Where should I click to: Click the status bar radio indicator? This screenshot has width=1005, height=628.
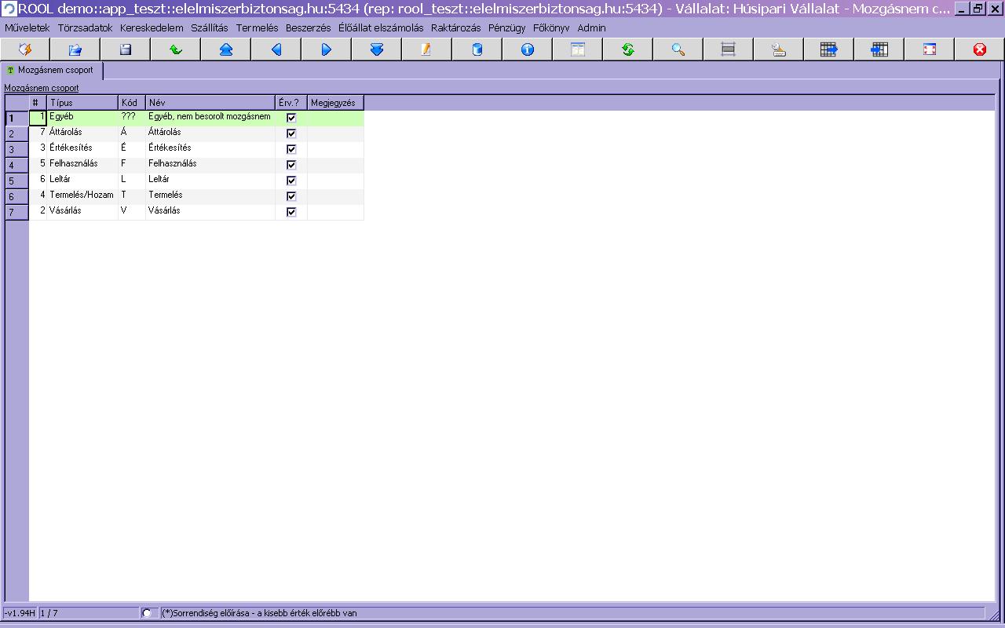coord(147,613)
